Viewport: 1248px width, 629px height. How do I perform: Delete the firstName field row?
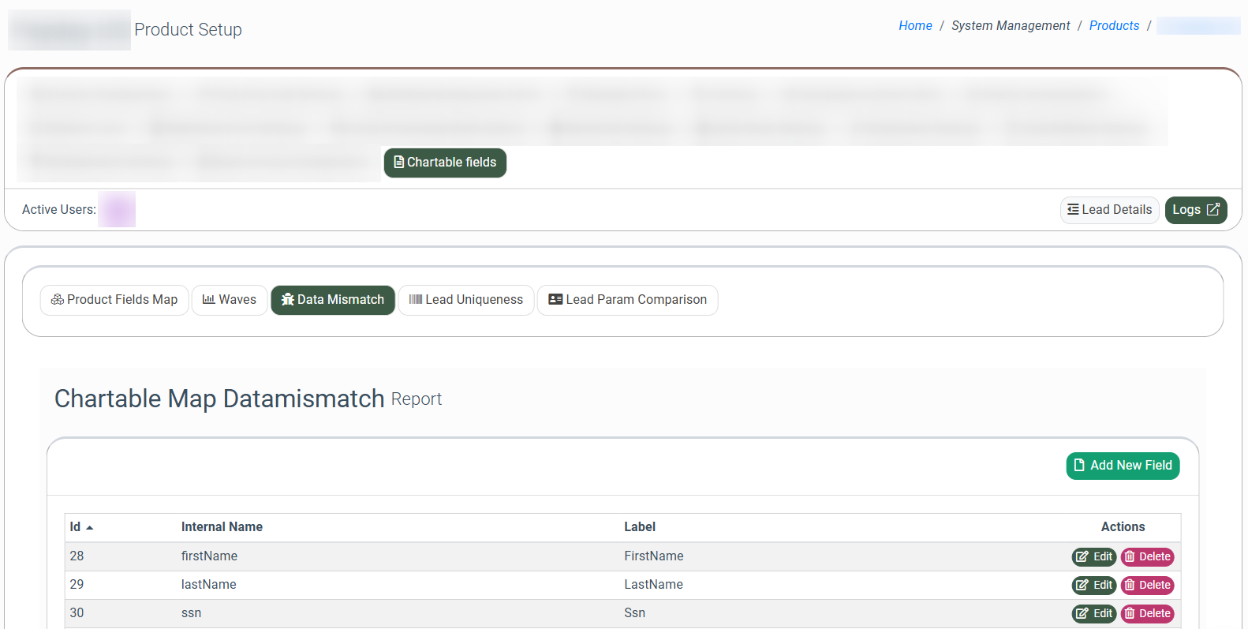pos(1147,557)
